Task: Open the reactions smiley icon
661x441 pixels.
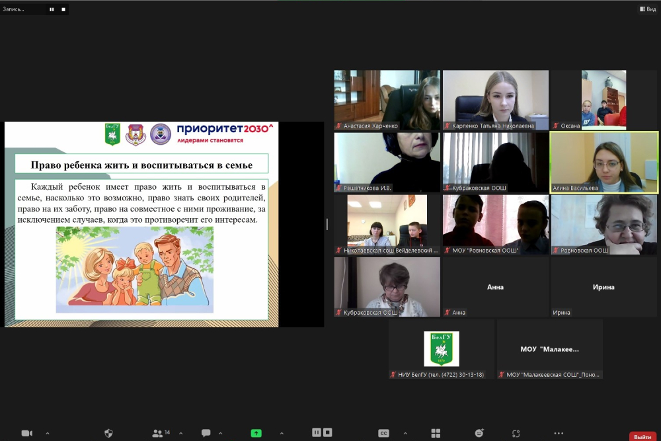Action: 479,433
